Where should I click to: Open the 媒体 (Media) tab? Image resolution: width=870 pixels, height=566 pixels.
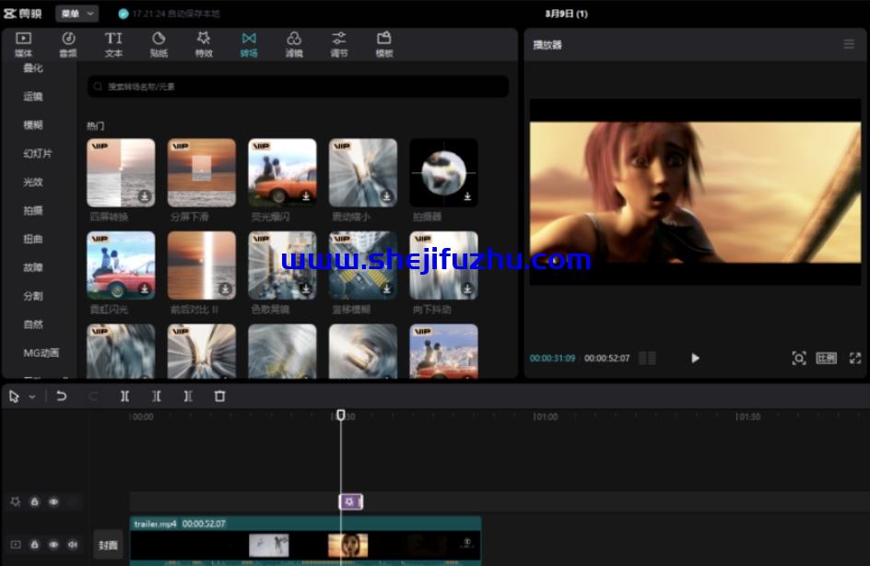[x=23, y=44]
